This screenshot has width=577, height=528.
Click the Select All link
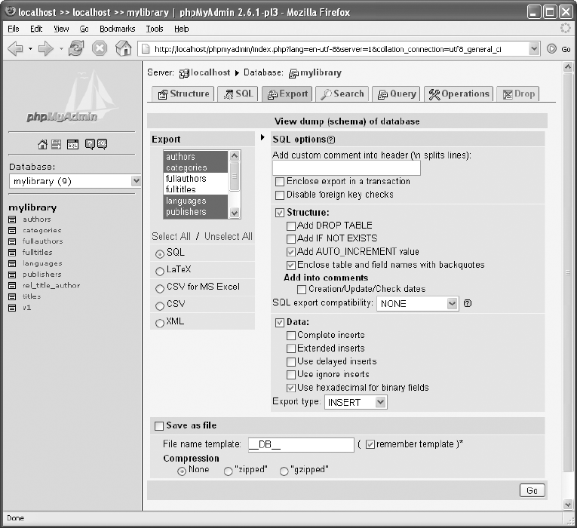171,236
